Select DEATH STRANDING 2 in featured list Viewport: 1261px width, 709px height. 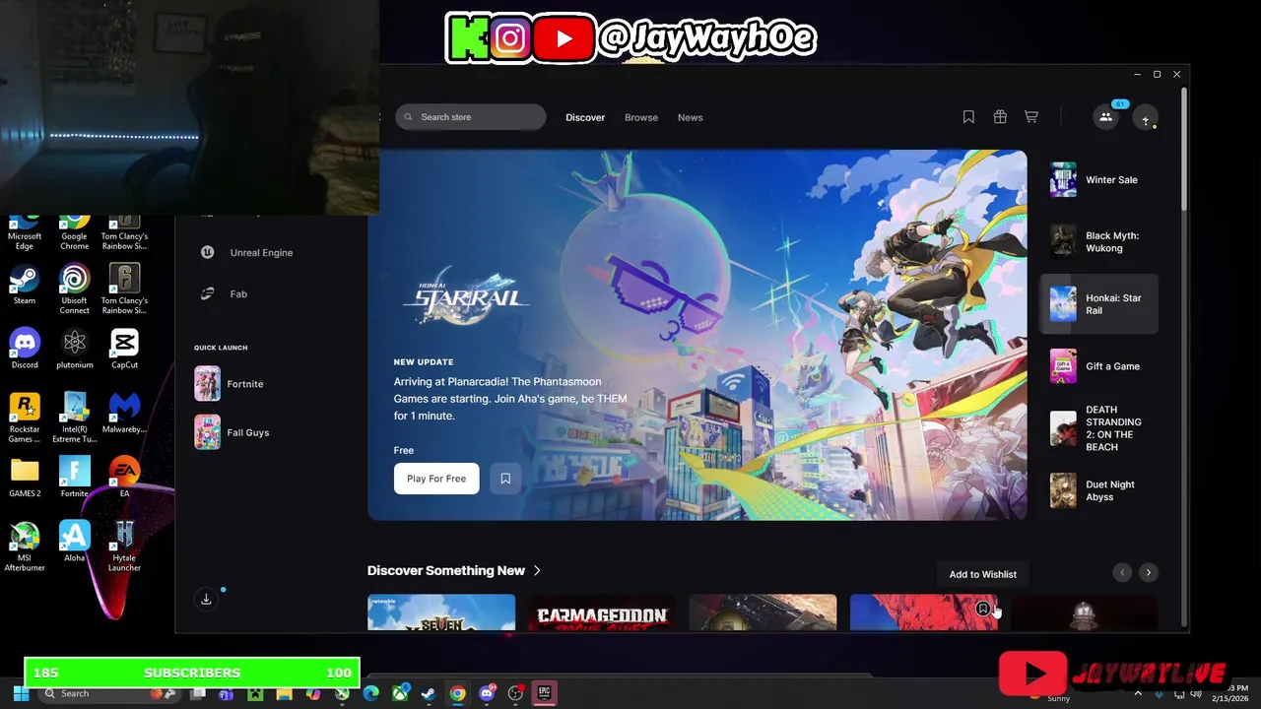1099,428
